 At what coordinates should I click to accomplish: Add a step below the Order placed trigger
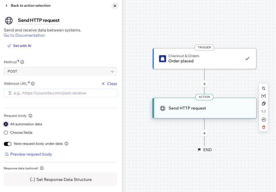[204, 84]
